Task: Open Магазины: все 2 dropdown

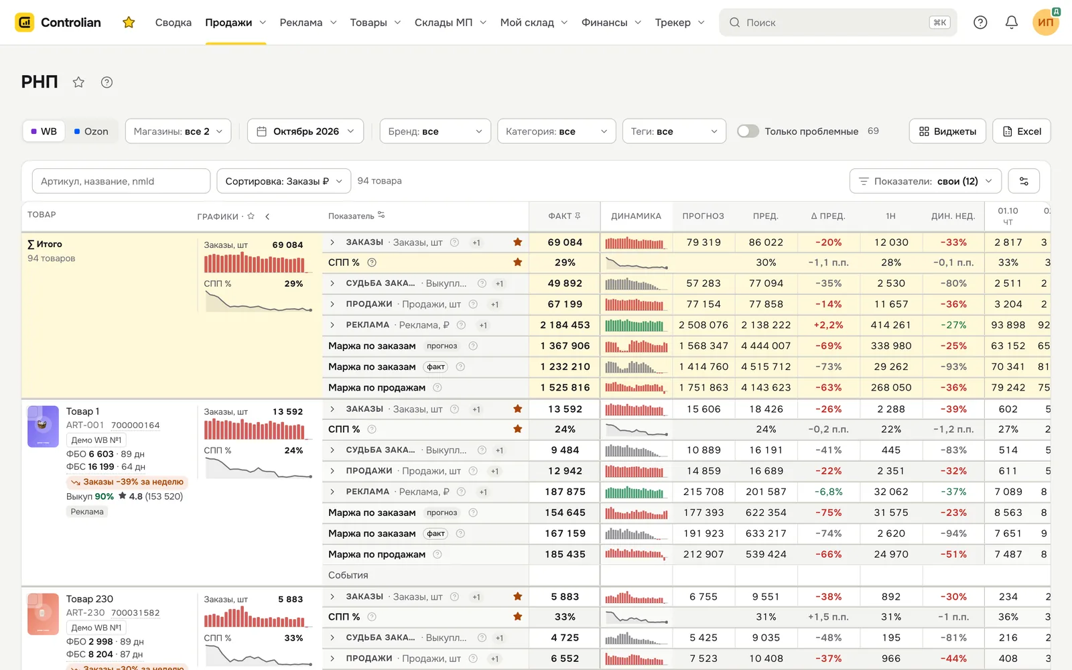Action: pos(178,131)
